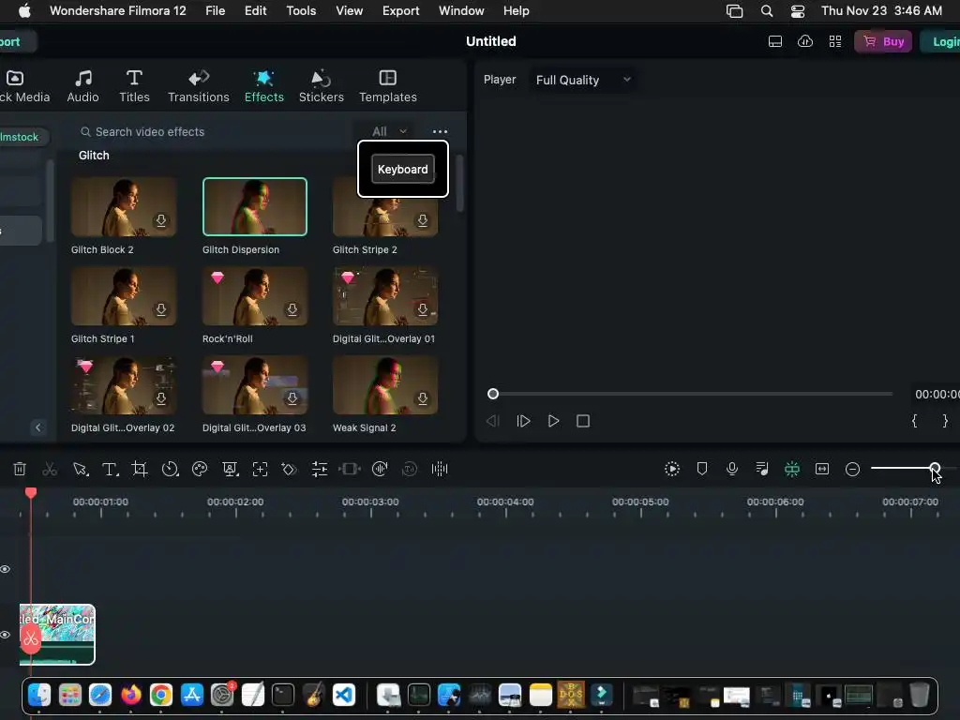Click the Buy button
The image size is (960, 720).
pyautogui.click(x=883, y=41)
